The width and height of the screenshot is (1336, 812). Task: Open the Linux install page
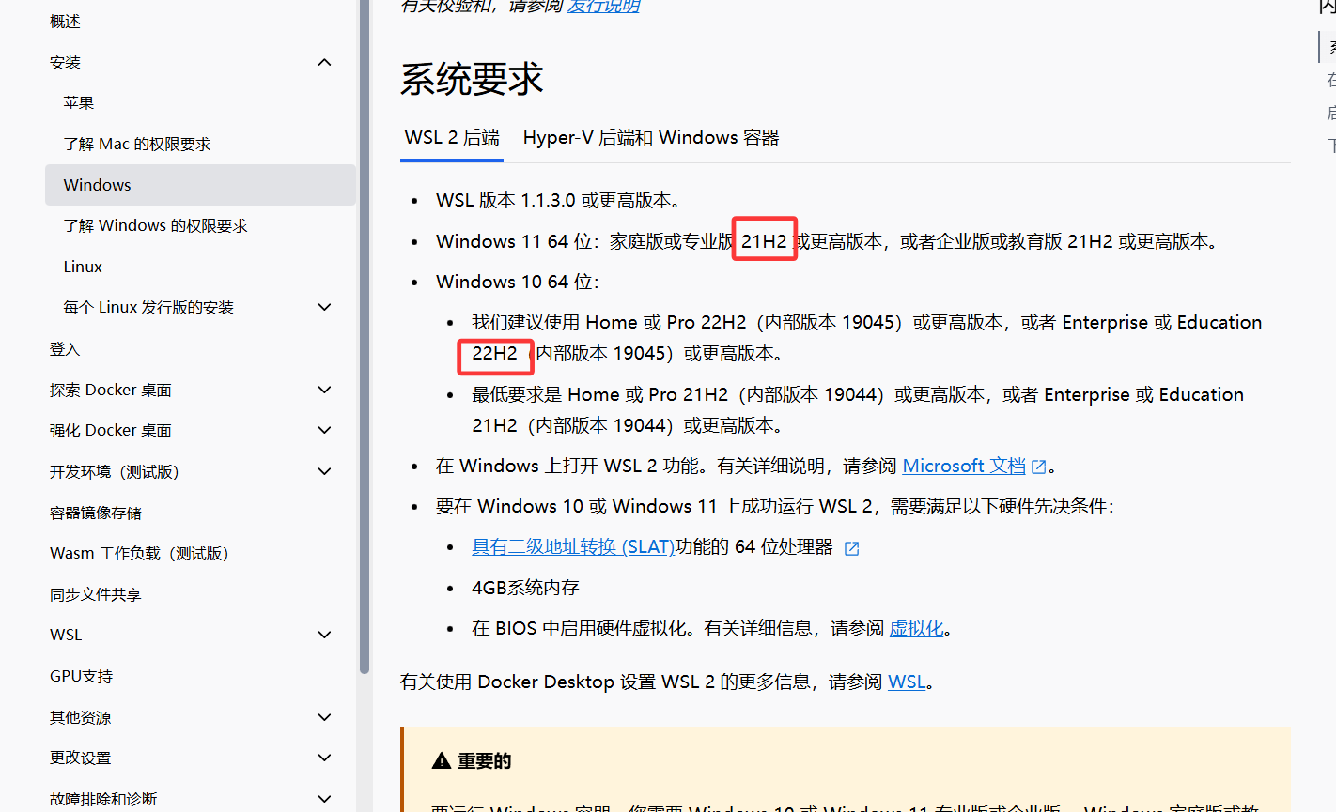tap(83, 268)
